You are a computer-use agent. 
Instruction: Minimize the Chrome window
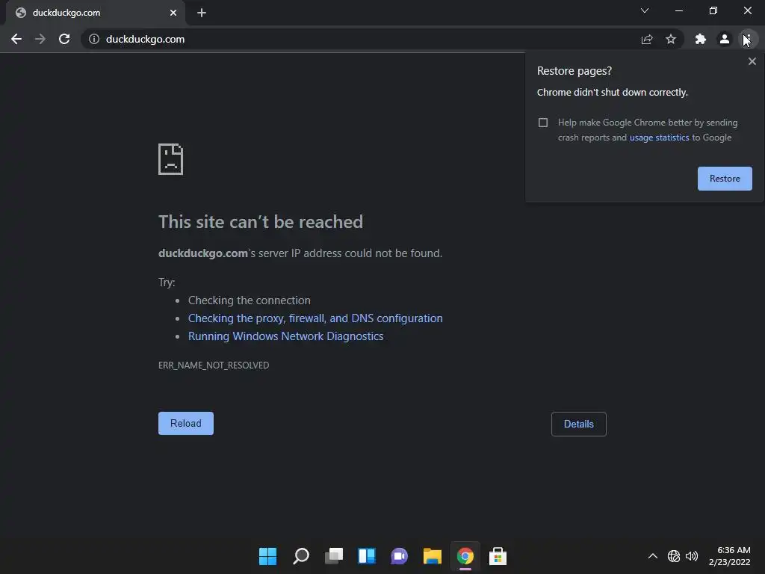[678, 10]
